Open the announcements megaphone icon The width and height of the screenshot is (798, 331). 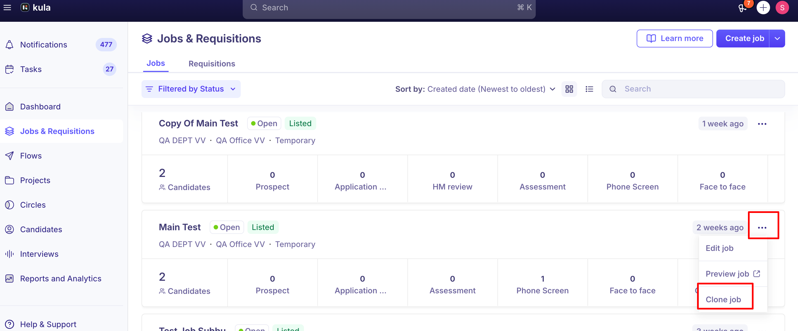743,8
